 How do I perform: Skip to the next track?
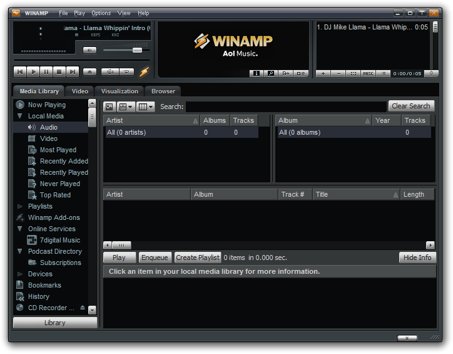tap(72, 71)
